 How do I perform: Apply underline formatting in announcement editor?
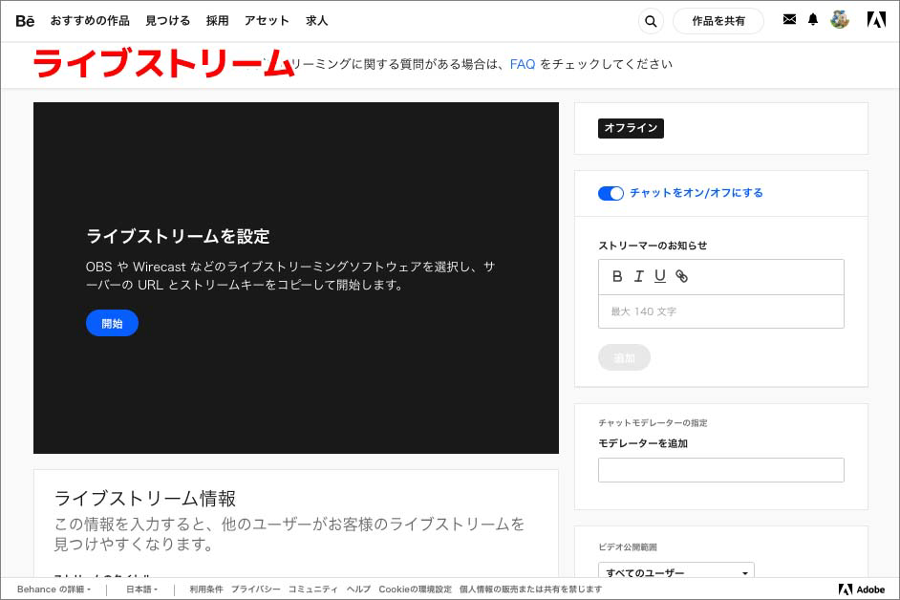(x=660, y=276)
